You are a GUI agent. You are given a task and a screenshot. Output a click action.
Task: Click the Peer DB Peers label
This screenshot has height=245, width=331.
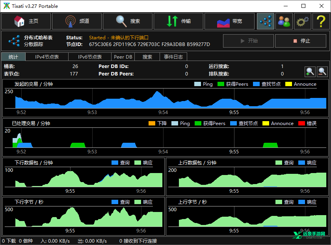116,74
